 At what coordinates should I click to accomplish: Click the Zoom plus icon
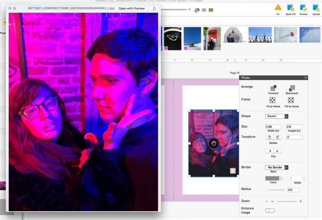301,202
